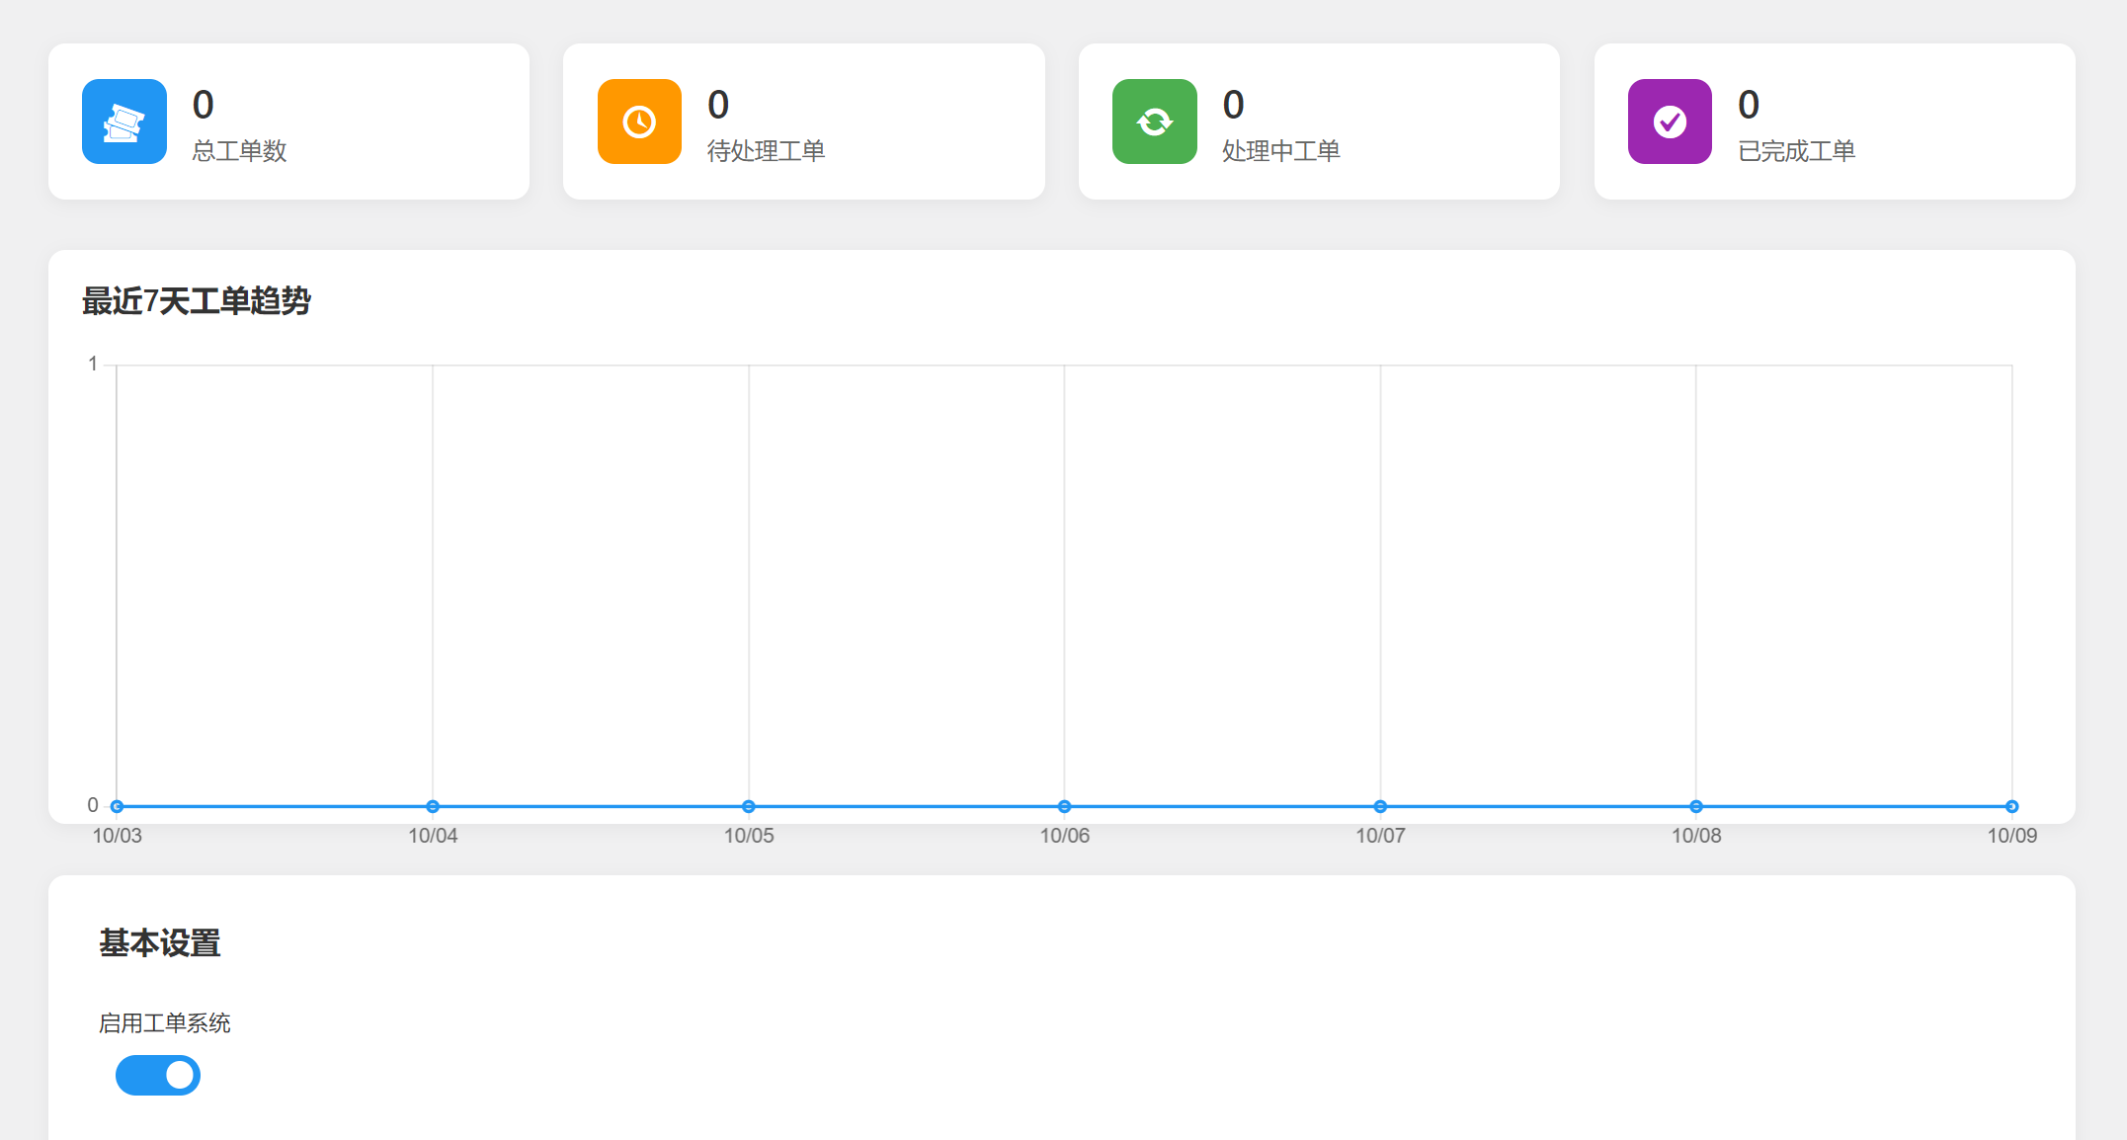Screen dimensions: 2127x1140
Task: Click the 10/09 data point on chart
Action: coord(2011,806)
